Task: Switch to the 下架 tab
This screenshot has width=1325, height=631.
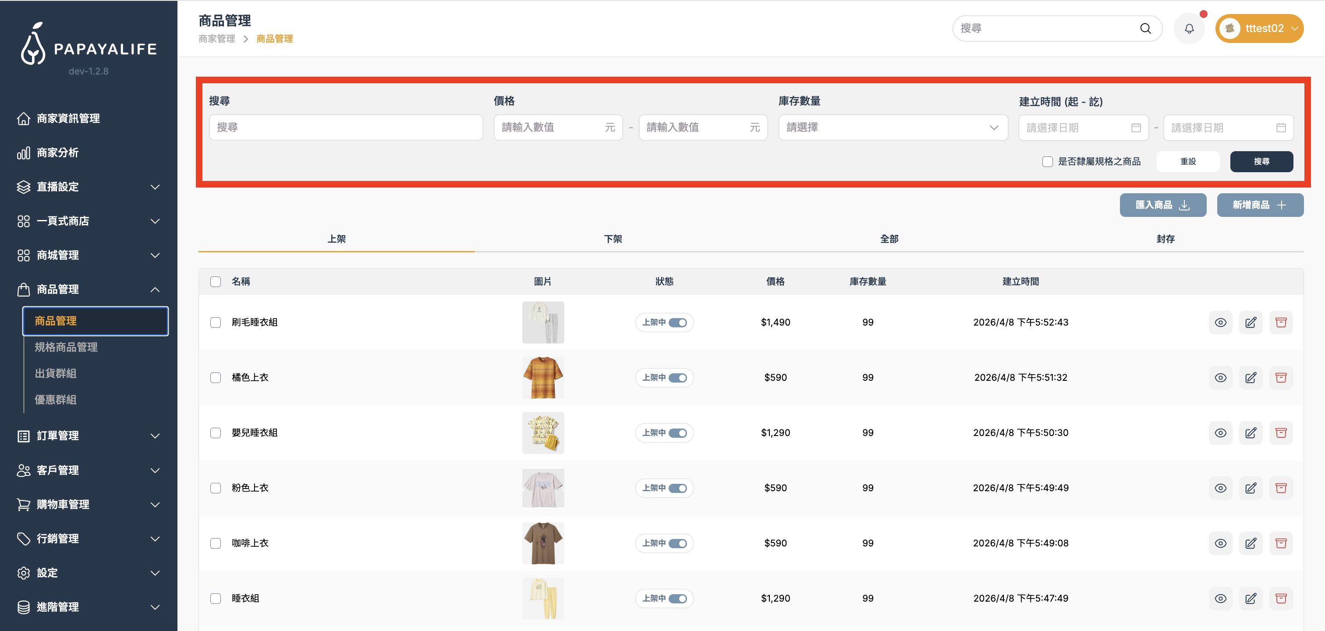Action: pos(613,239)
